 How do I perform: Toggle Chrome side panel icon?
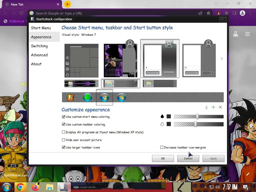coord(234,13)
